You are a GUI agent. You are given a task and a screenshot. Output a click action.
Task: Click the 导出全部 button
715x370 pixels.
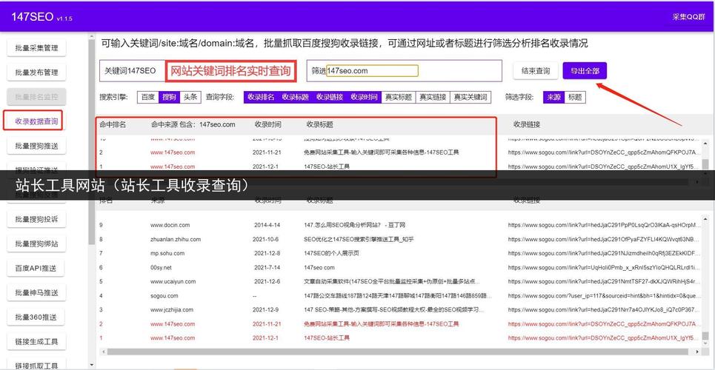(585, 71)
